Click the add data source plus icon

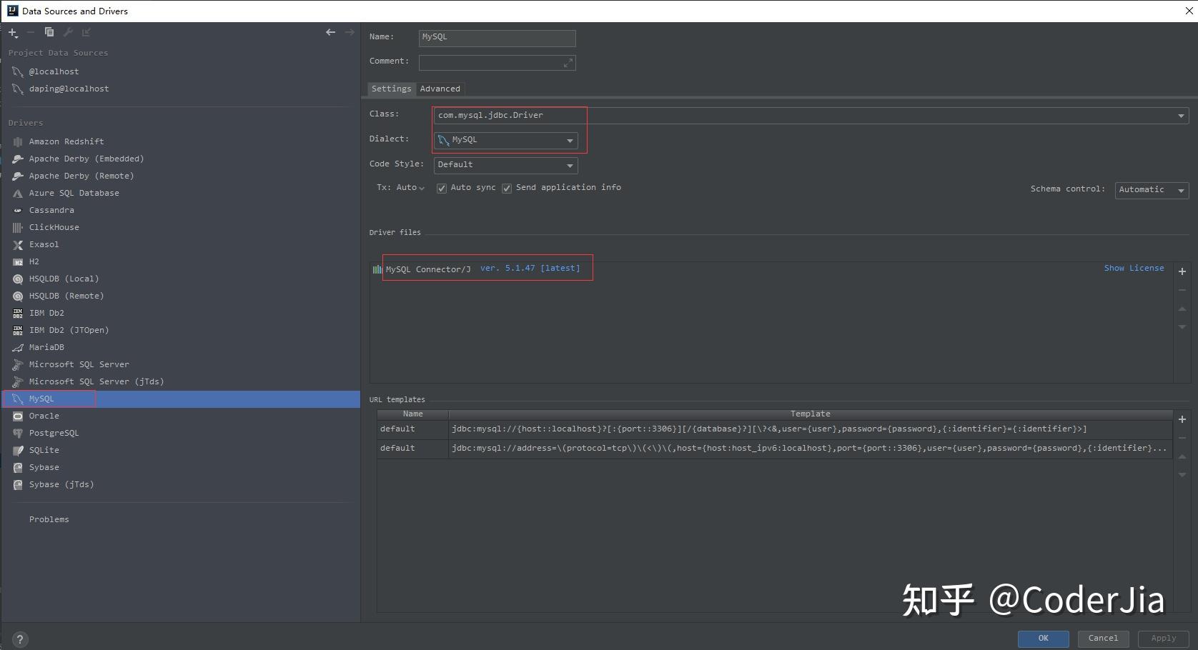(x=13, y=32)
